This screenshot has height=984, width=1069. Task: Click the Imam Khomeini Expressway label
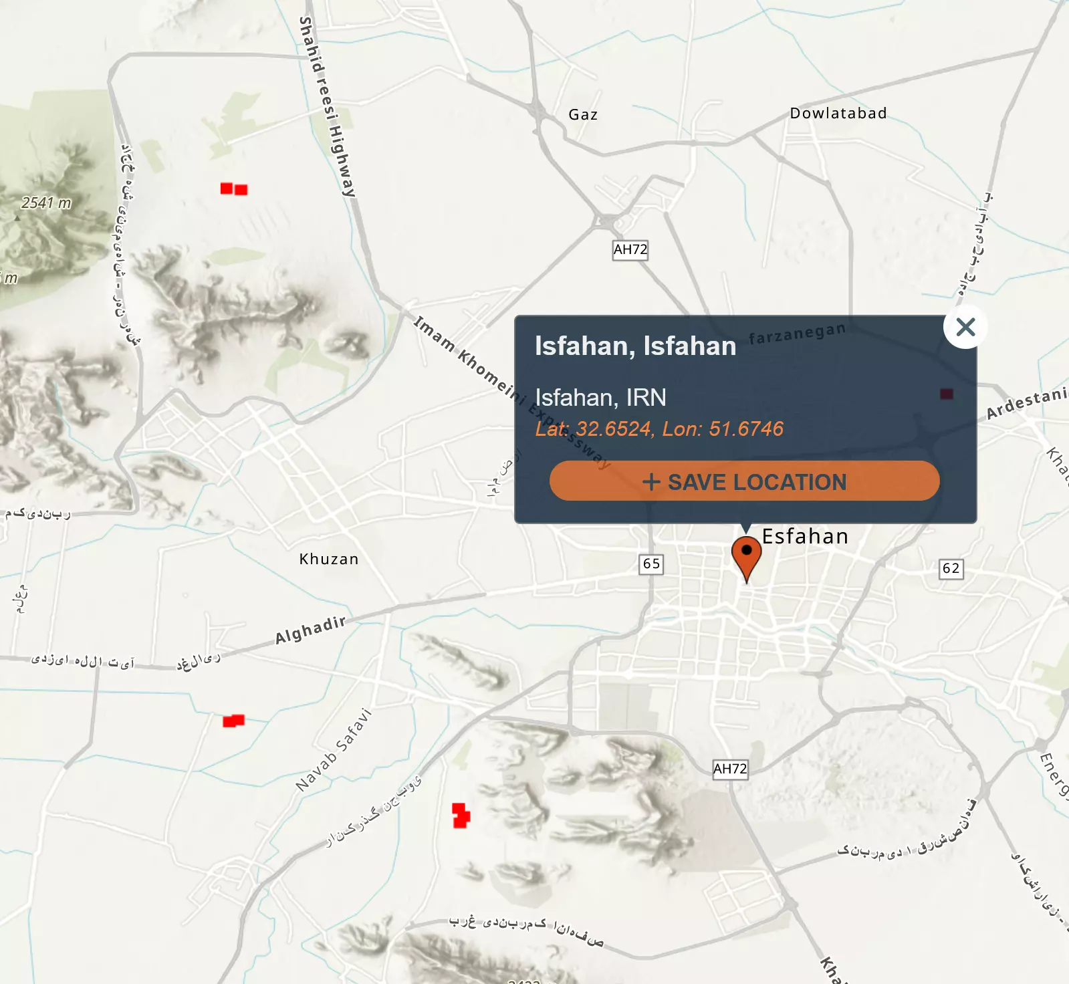pyautogui.click(x=512, y=392)
